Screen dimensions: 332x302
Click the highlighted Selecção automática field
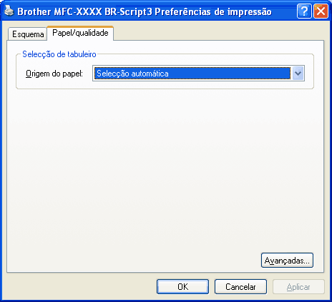192,74
